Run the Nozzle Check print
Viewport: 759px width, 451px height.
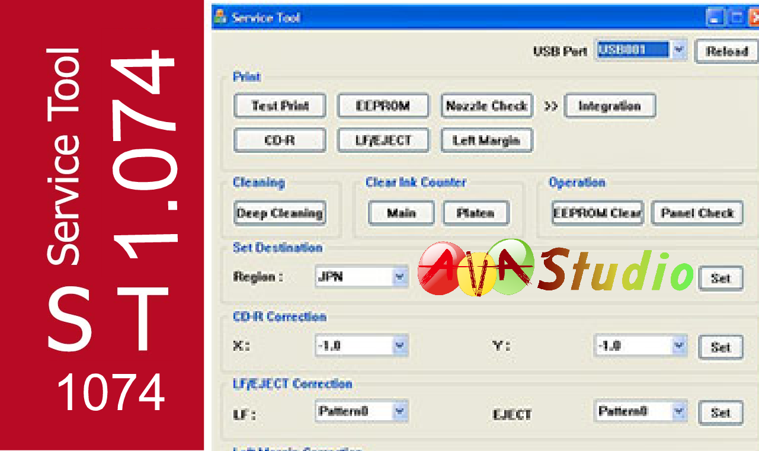(486, 106)
